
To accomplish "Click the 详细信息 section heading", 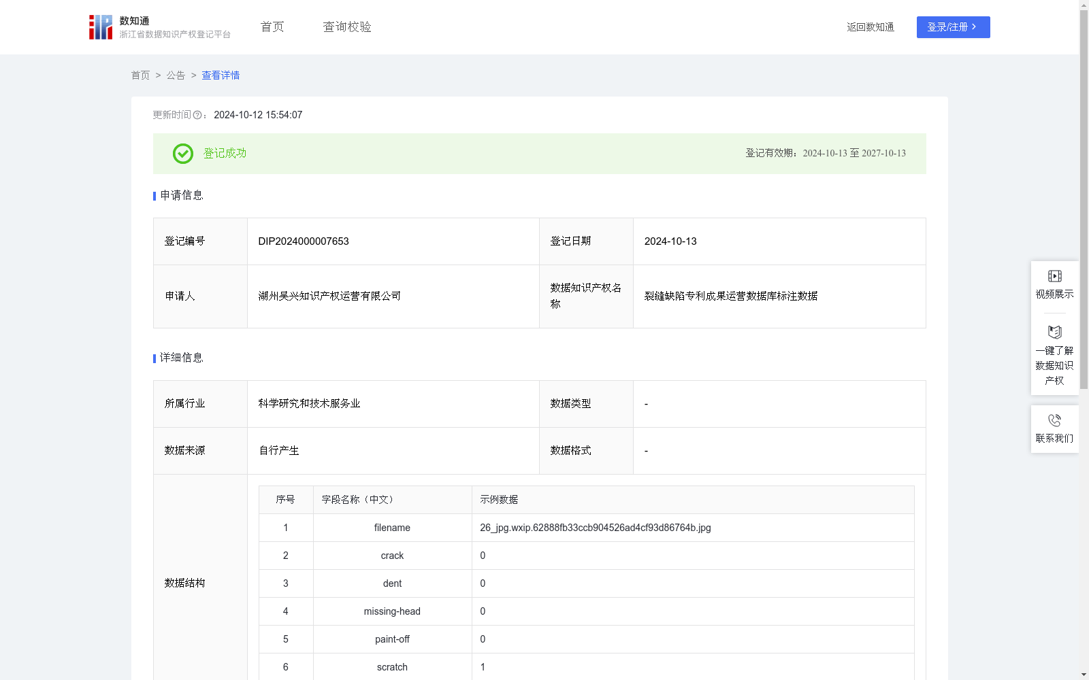I will point(181,358).
